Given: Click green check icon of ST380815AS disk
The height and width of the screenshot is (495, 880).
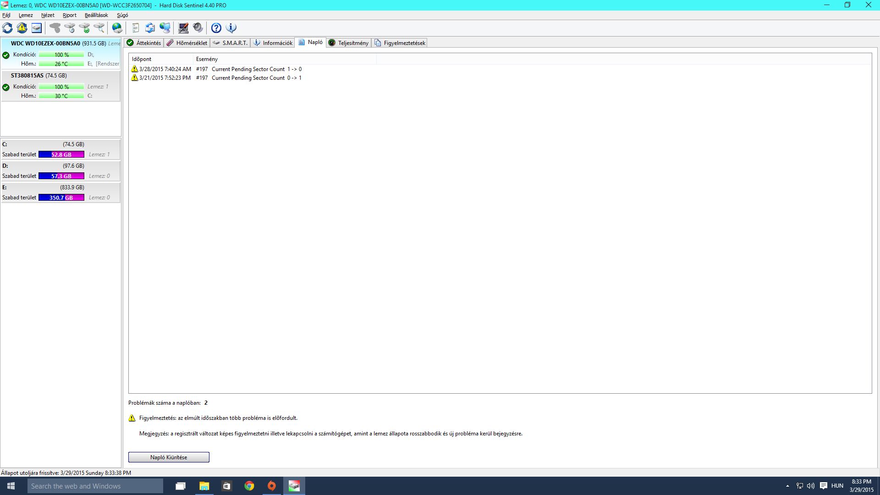Looking at the screenshot, I should click(x=6, y=87).
